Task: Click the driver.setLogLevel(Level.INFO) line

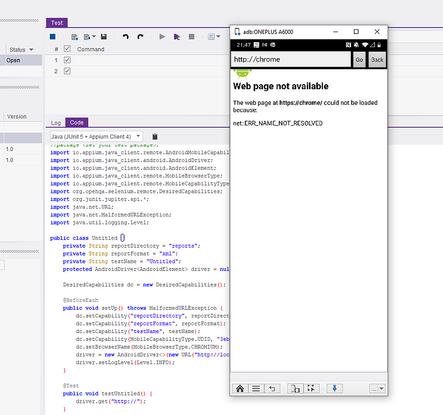Action: coord(125,362)
